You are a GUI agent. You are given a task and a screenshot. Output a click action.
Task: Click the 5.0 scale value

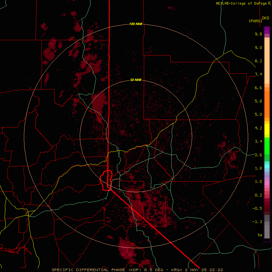[x=258, y=115]
